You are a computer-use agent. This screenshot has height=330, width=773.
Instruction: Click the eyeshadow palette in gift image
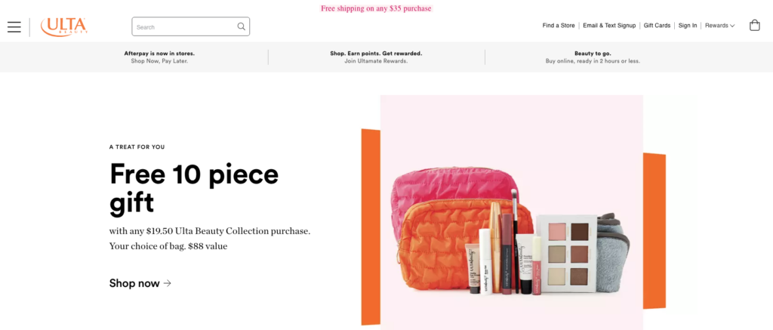[x=566, y=253]
